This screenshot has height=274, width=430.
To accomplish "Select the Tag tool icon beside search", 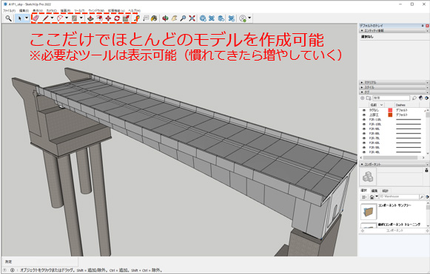I will [414, 98].
